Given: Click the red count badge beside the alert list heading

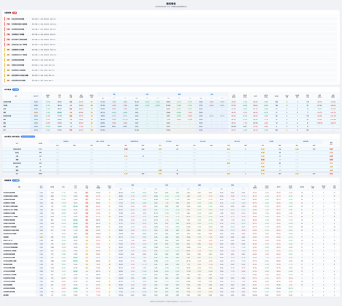Looking at the screenshot, I should pos(14,13).
